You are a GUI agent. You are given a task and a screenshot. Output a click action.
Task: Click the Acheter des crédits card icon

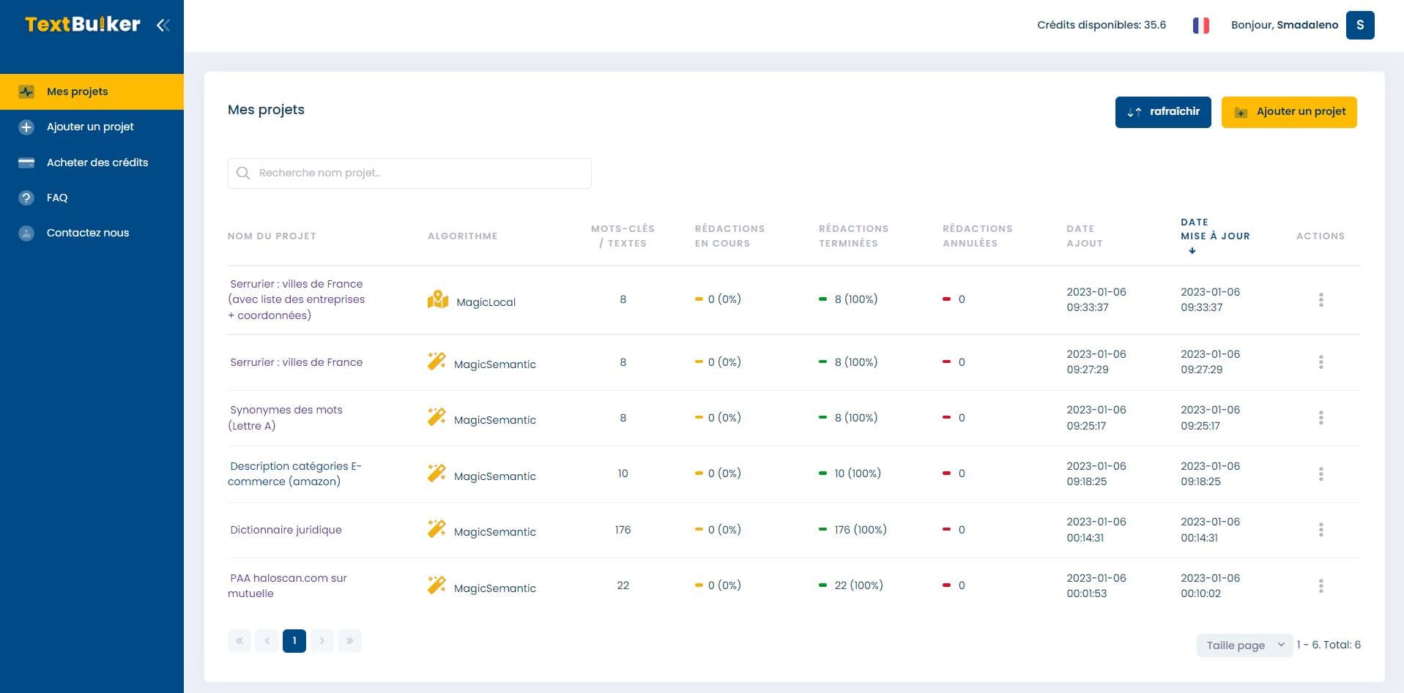tap(26, 162)
